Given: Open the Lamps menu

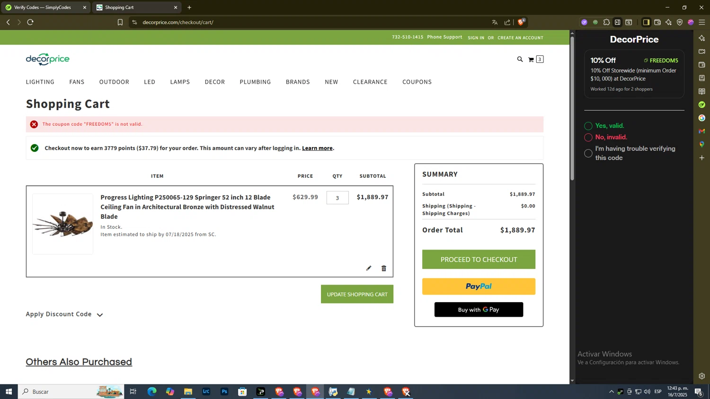Looking at the screenshot, I should click(180, 82).
